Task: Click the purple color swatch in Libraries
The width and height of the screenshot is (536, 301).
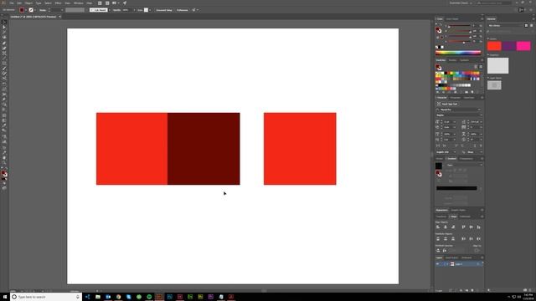Action: coord(509,46)
